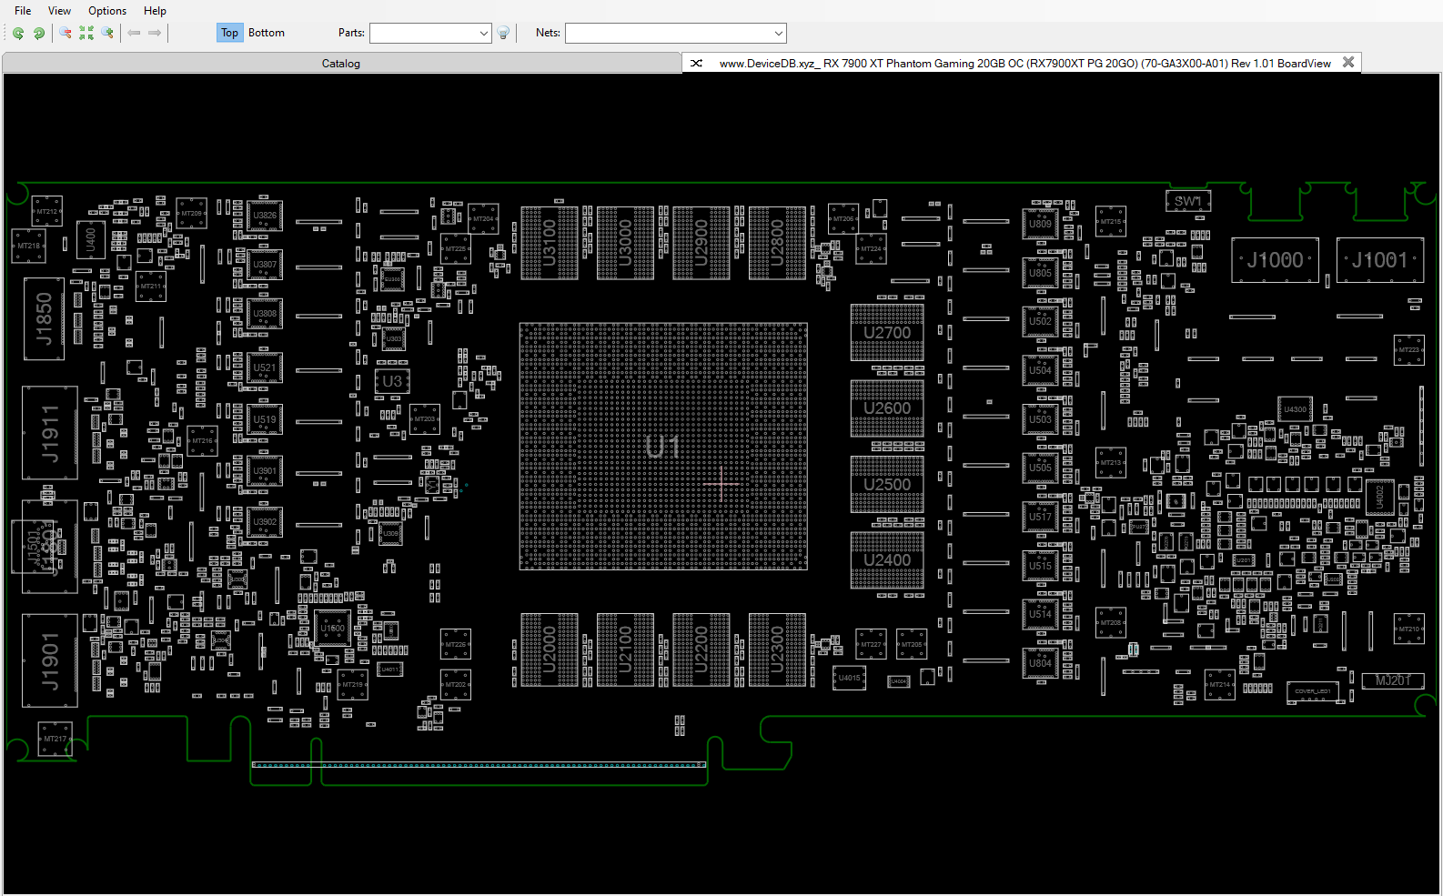The height and width of the screenshot is (896, 1443).
Task: Switch to the Catalog tab
Action: tap(341, 64)
